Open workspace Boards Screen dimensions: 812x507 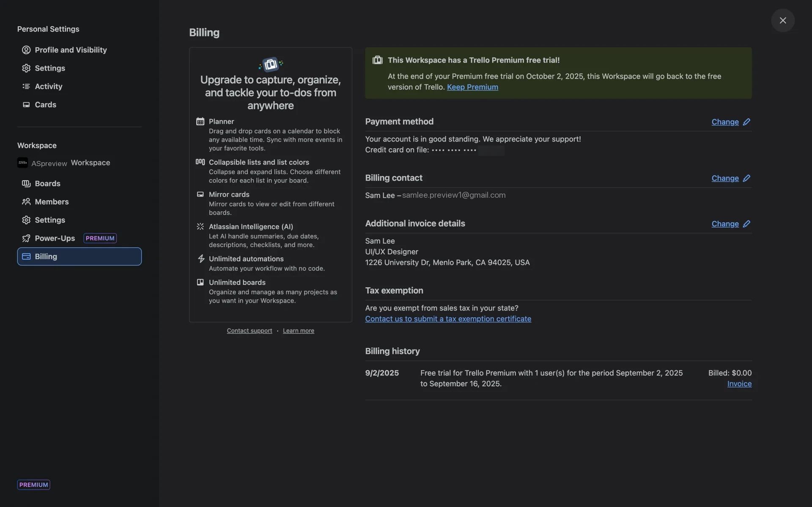pos(80,183)
